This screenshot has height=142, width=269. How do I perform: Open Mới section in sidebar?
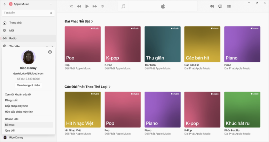point(28,31)
